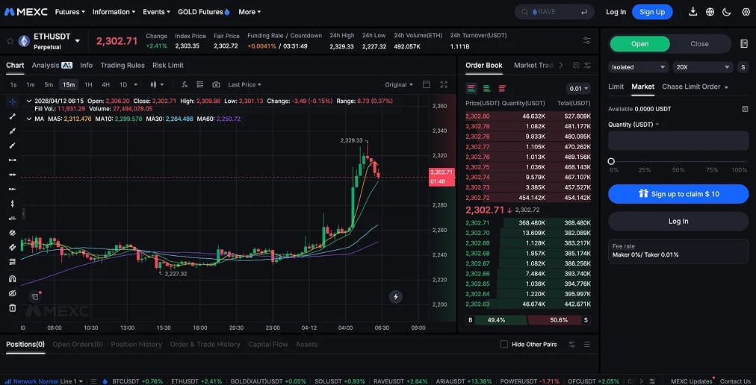Click the quantity slider handle
This screenshot has width=756, height=385.
(x=611, y=161)
